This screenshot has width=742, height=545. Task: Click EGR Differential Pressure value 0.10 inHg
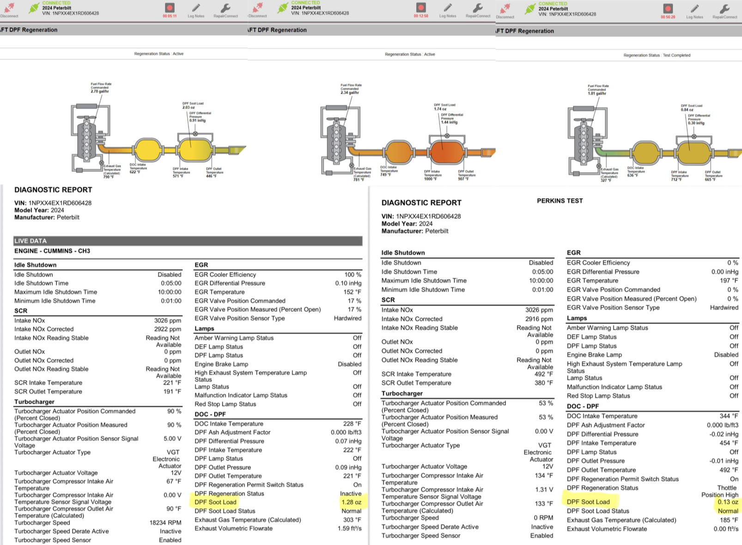coord(348,284)
